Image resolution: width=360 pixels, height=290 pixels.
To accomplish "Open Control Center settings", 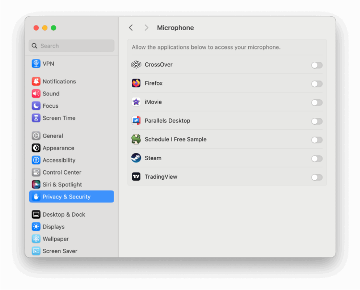I will [x=71, y=172].
